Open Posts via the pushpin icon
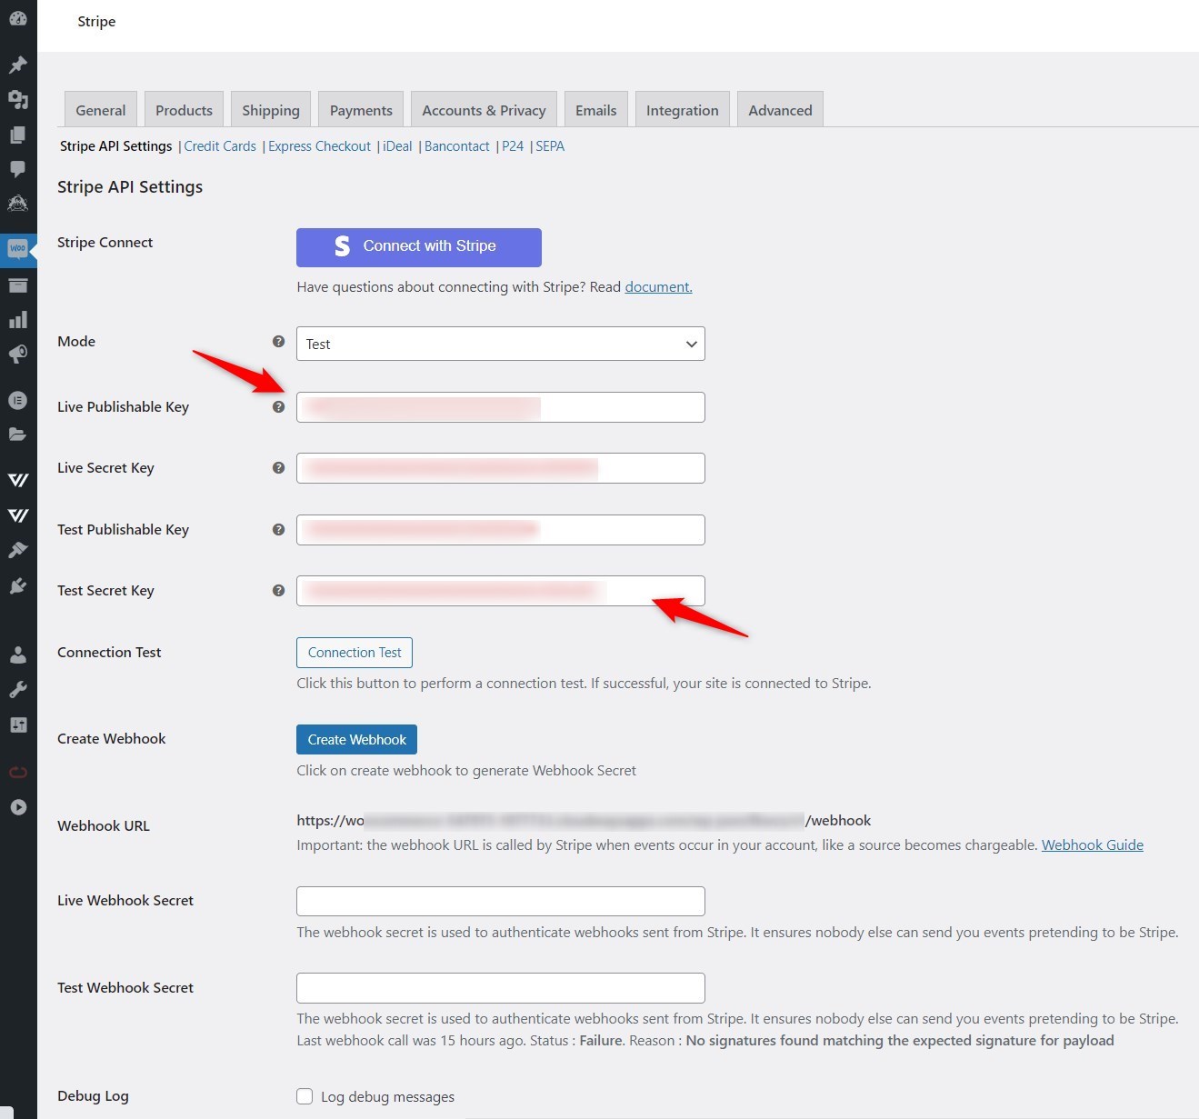Viewport: 1199px width, 1119px height. pos(18,65)
